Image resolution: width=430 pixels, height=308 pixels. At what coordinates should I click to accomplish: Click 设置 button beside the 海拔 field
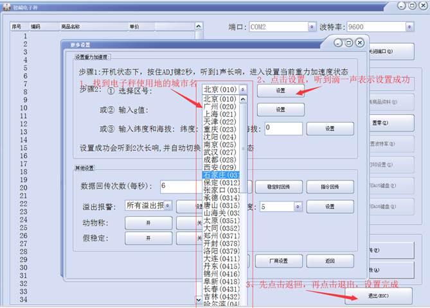(x=330, y=128)
